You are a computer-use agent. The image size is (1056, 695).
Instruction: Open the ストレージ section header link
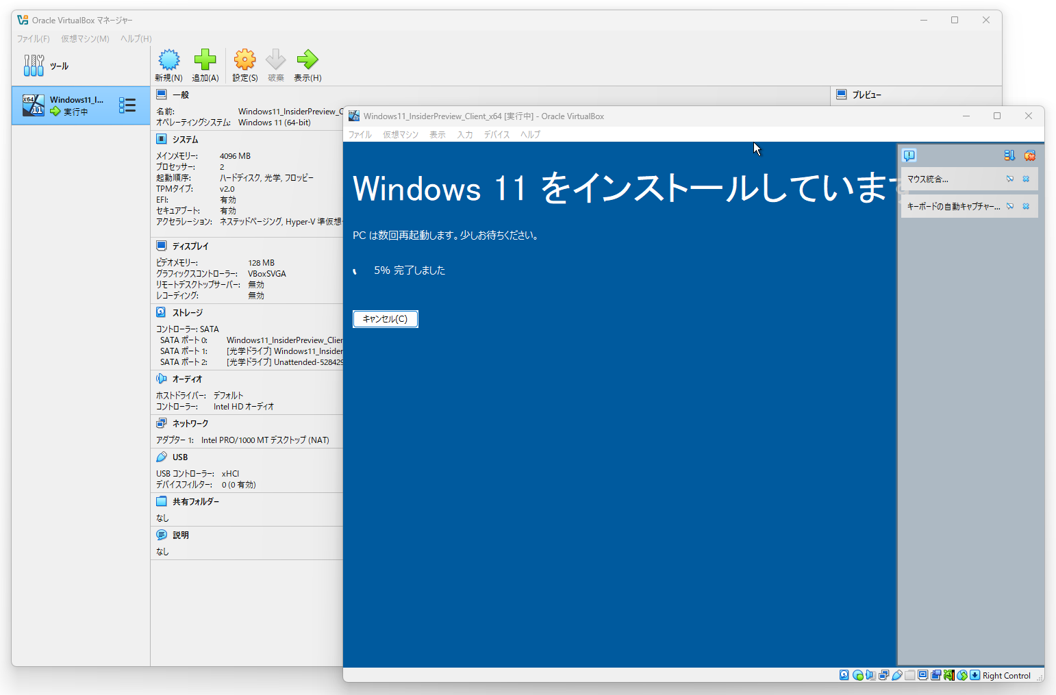pyautogui.click(x=188, y=313)
